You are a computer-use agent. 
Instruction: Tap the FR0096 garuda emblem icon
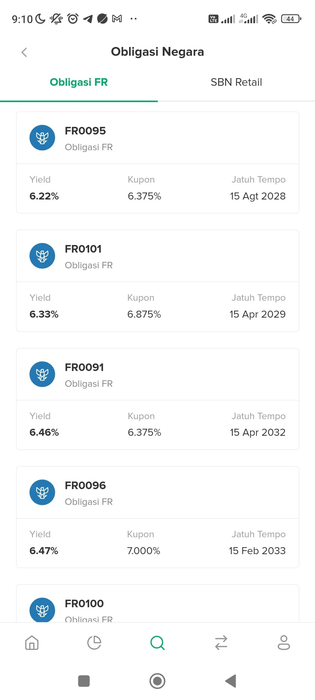click(x=42, y=492)
